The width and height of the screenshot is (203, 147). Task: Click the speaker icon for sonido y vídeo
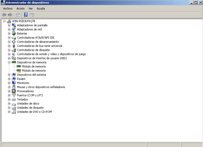[14, 54]
